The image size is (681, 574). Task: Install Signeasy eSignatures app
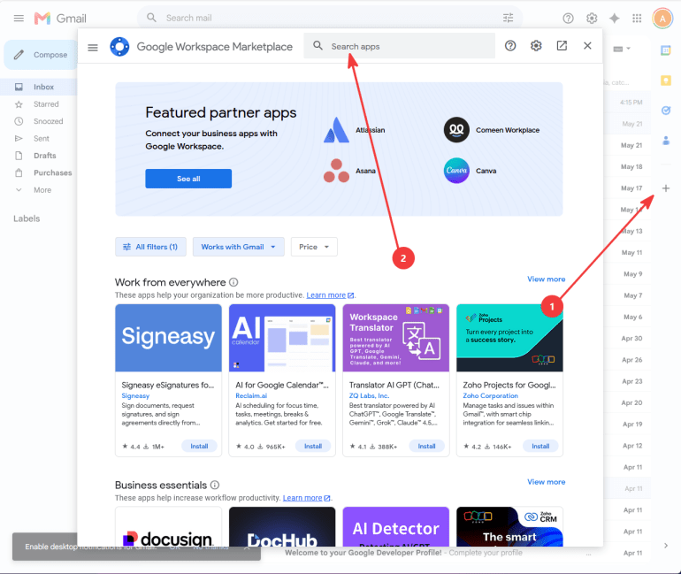199,446
